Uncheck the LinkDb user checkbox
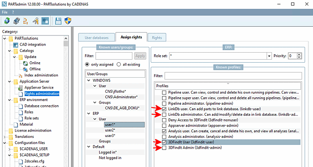 pos(164,109)
